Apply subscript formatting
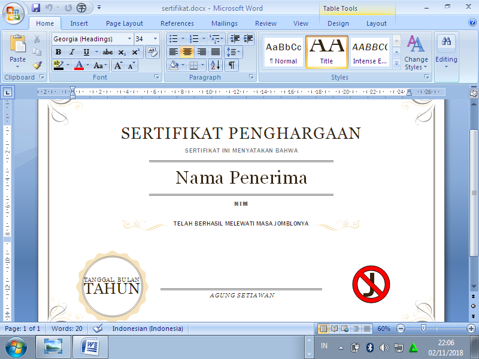This screenshot has width=479, height=359. click(x=122, y=52)
